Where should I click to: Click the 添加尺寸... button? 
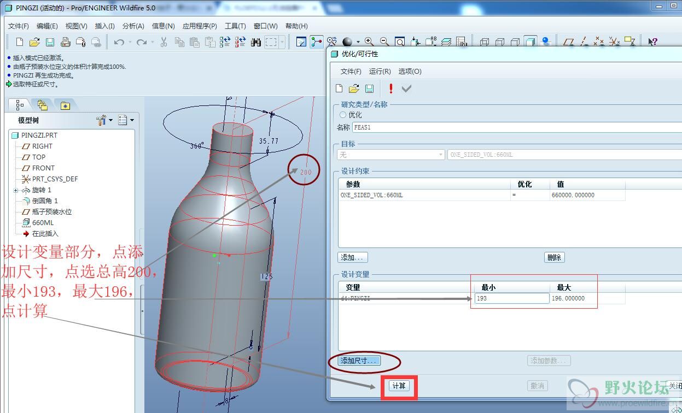pyautogui.click(x=359, y=361)
